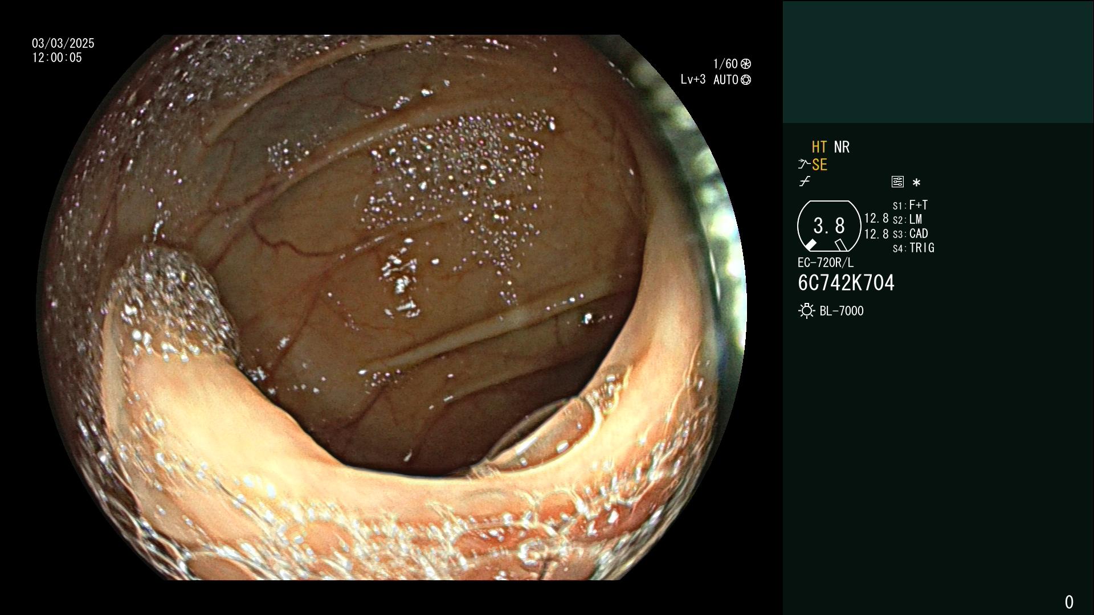Click the filled working channel marker in scope diagram

tap(810, 245)
